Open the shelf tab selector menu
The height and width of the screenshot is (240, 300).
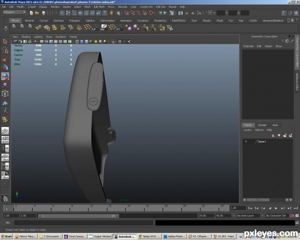point(5,27)
